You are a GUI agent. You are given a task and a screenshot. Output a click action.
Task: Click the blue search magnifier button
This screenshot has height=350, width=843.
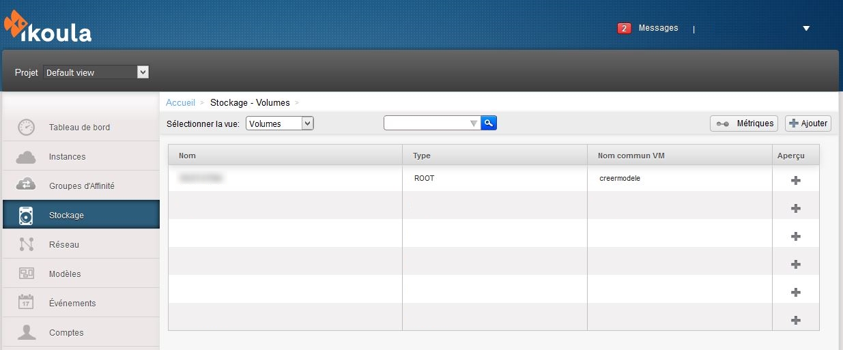tap(489, 123)
